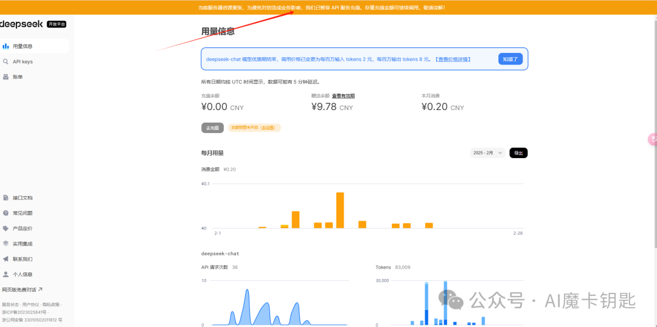Image resolution: width=657 pixels, height=327 pixels.
Task: Click the document icon beside 接口文档
Action: click(5, 198)
